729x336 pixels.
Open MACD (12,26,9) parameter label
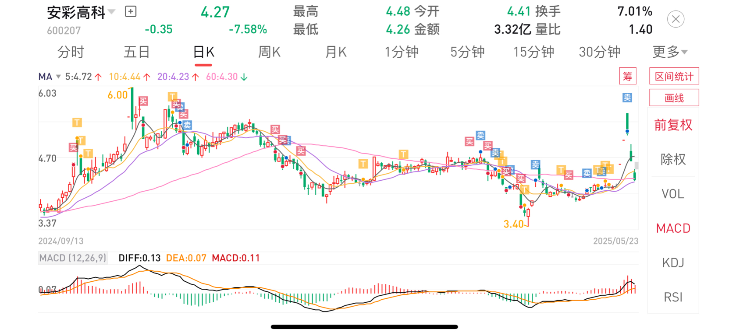tap(73, 258)
